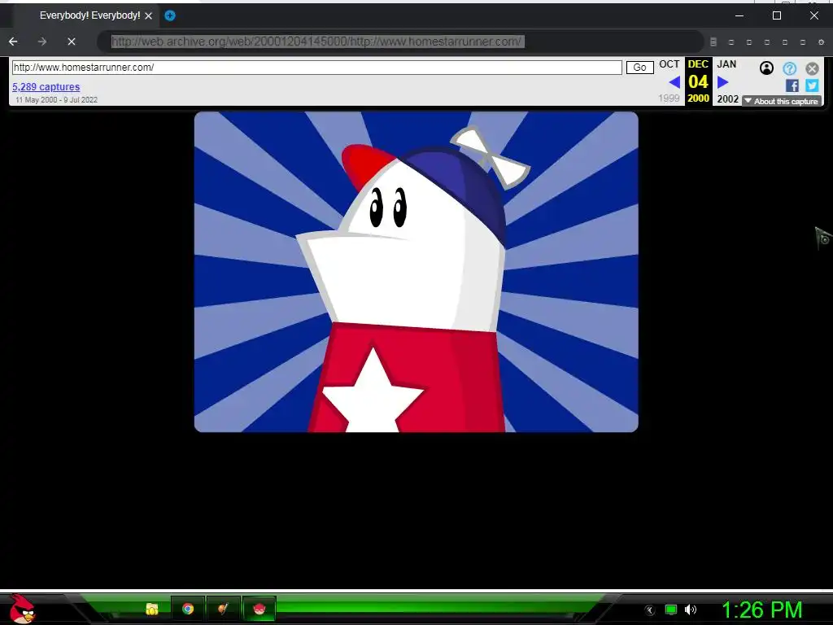Share capture on Twitter
The width and height of the screenshot is (833, 625).
coord(812,85)
